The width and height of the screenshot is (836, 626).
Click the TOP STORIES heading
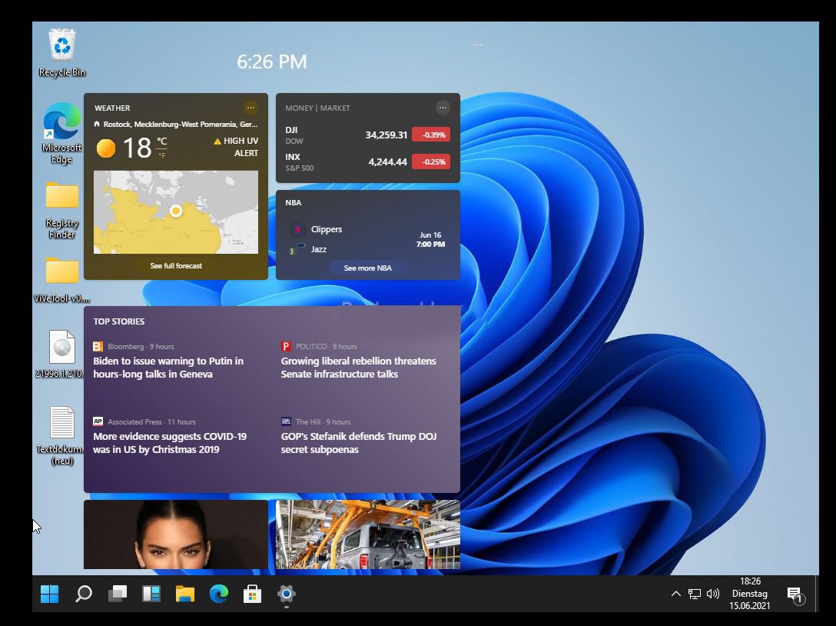click(119, 321)
